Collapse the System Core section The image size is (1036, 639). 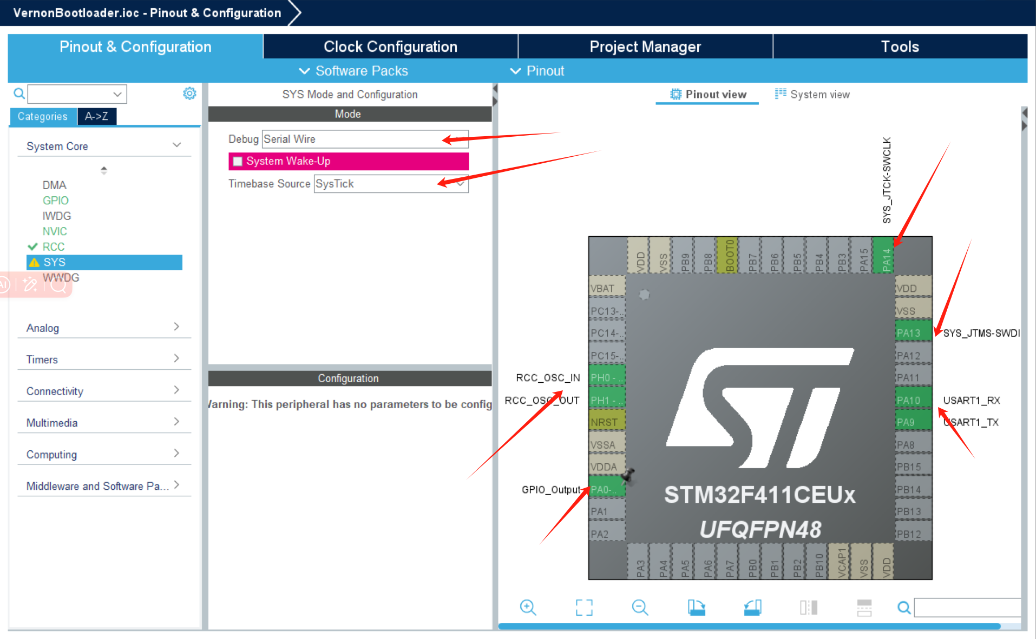coord(176,145)
